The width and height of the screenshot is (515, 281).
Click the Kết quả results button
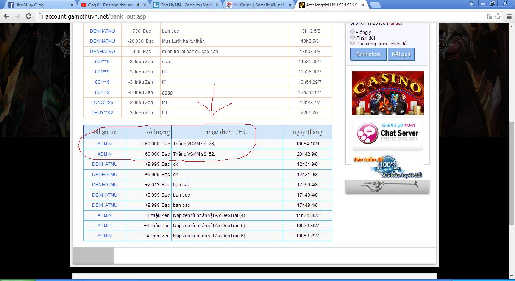[x=401, y=54]
